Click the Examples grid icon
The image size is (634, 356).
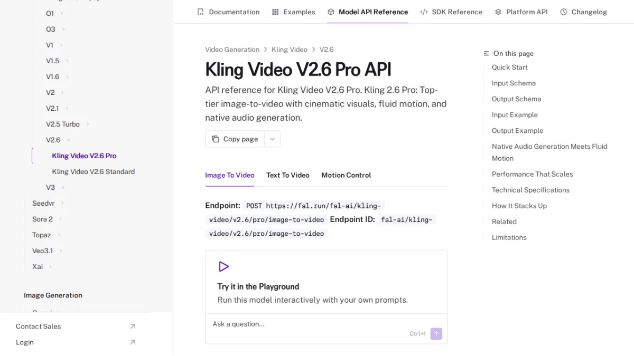click(x=275, y=12)
